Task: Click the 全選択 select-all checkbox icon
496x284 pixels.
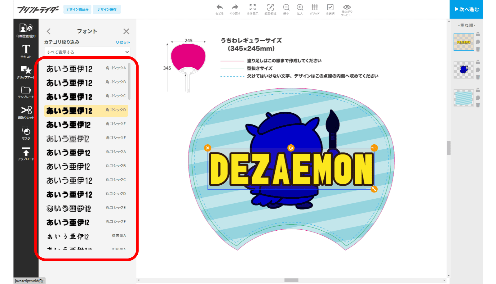Action: (330, 9)
